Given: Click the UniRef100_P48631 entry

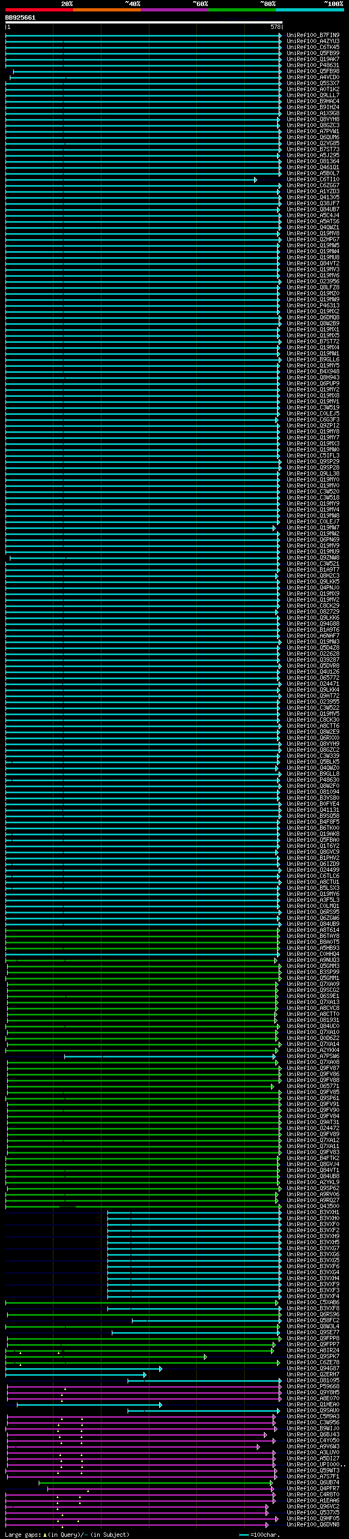Looking at the screenshot, I should [313, 65].
